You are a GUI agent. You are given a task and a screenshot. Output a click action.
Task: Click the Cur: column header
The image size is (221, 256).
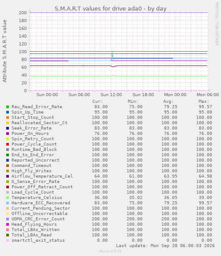pos(97,102)
